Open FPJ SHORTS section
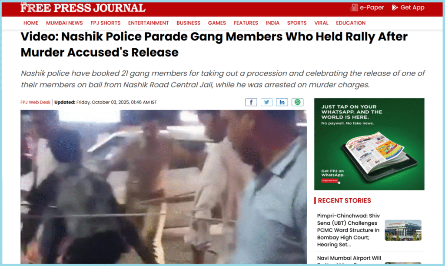Screen dimensions: 445x266 point(105,23)
